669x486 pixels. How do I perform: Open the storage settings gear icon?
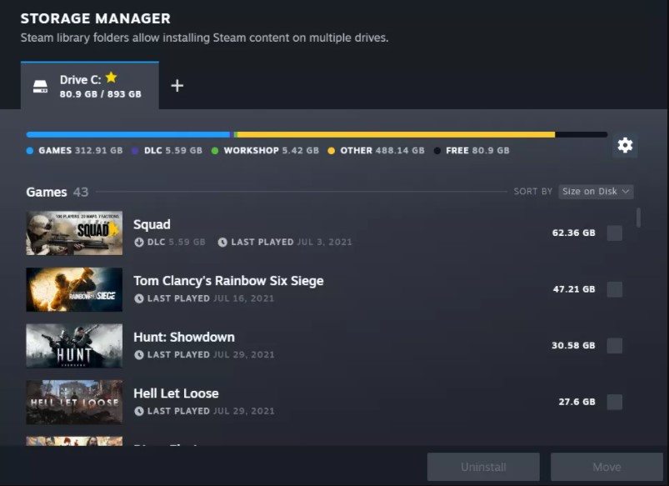(x=625, y=145)
